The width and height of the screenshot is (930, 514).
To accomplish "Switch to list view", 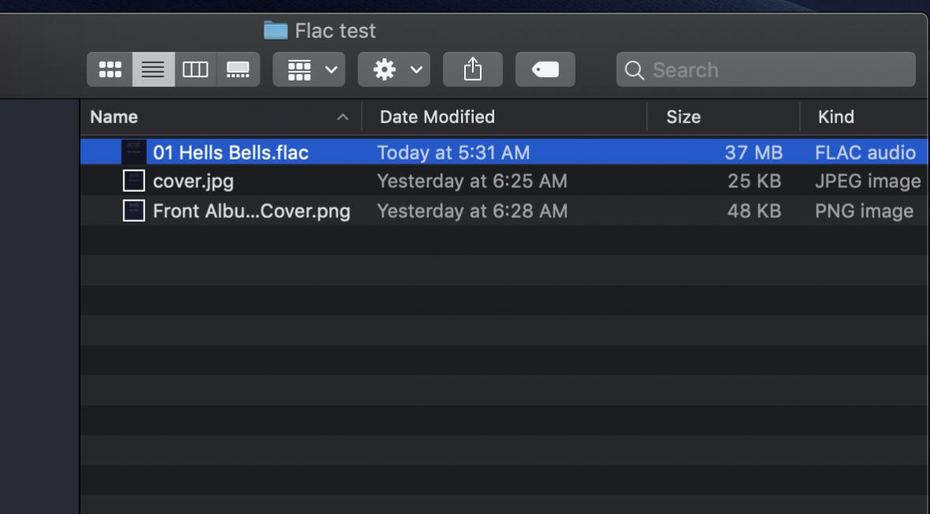I will pyautogui.click(x=153, y=70).
